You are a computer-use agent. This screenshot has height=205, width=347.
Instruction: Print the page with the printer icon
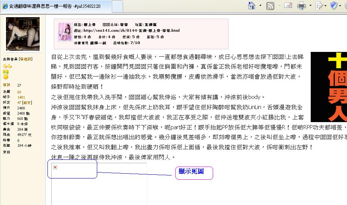pyautogui.click(x=301, y=6)
